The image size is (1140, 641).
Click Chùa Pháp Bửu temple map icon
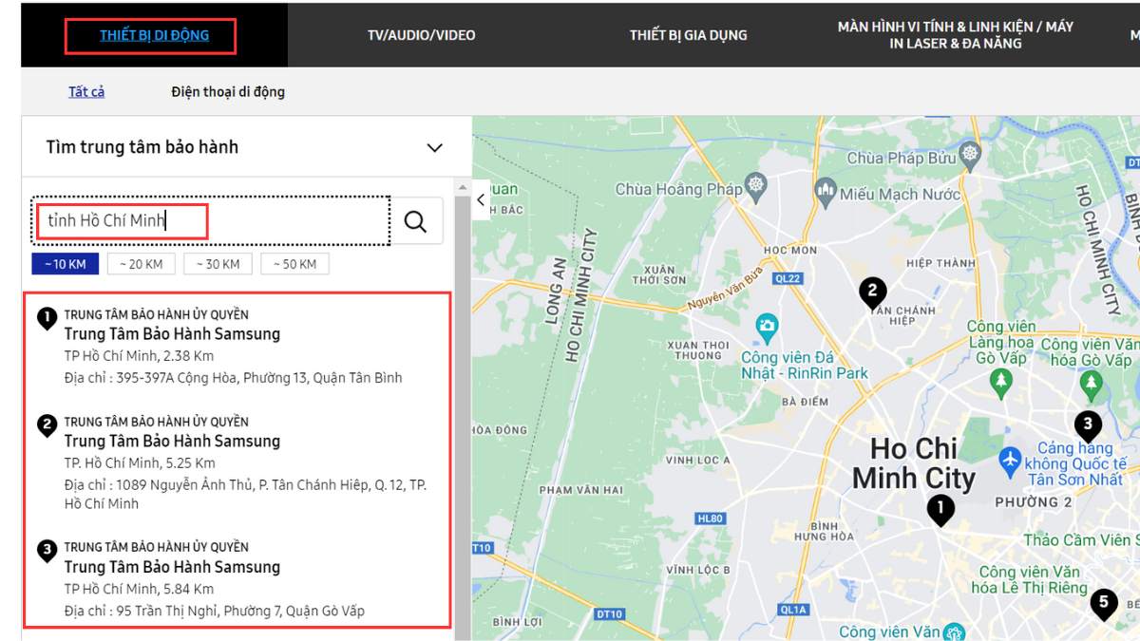pyautogui.click(x=969, y=154)
